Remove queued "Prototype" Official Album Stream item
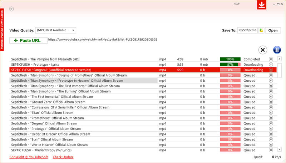This screenshot has width=286, height=163. click(271, 129)
